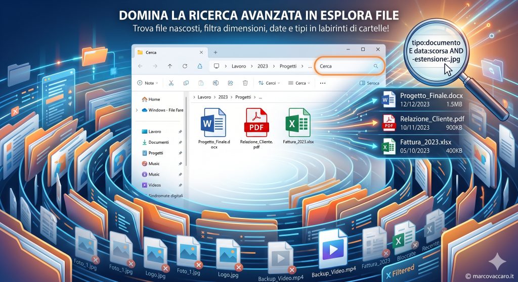Click the magnifier icon in search box
Viewport: 518px width, 282px height.
pyautogui.click(x=375, y=66)
